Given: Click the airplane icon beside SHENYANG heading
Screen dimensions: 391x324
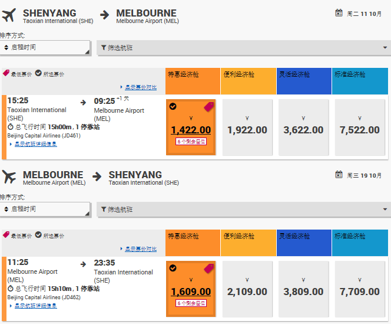Looking at the screenshot, I should pos(9,15).
